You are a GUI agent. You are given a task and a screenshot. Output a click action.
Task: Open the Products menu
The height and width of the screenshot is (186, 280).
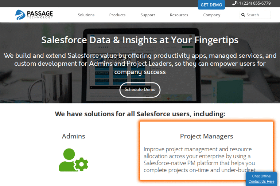coord(117,15)
